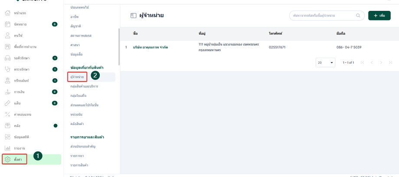Click the phone number 025517671 cell
Screen dimensions: 399x177
[x=277, y=47]
